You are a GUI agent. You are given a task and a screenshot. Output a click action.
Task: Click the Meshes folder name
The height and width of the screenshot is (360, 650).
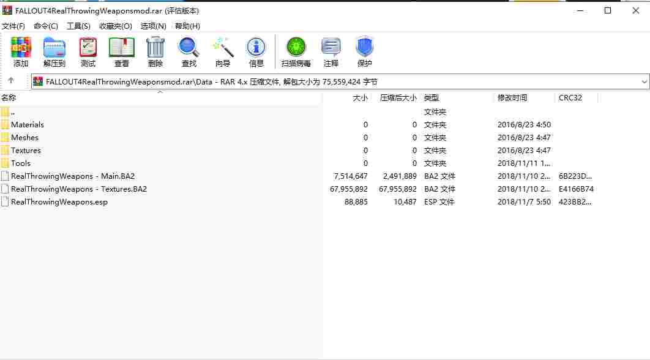pyautogui.click(x=24, y=137)
